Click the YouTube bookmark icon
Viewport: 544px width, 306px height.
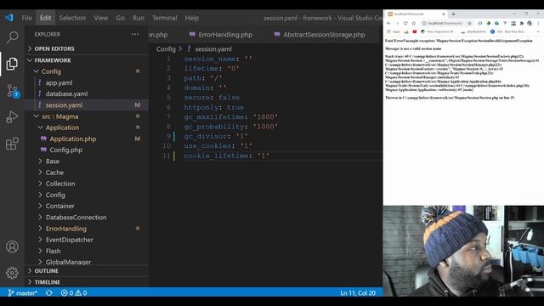[x=414, y=31]
